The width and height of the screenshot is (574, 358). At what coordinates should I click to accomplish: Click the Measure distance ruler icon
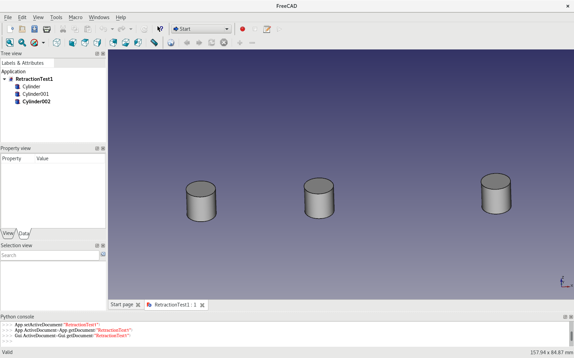tap(154, 43)
